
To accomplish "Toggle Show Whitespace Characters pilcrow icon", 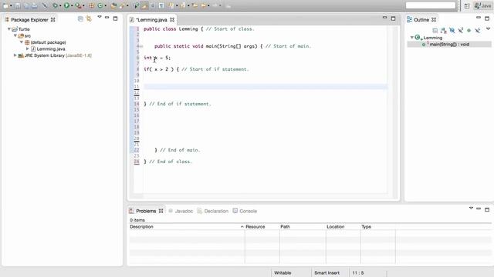I will tap(161, 5).
